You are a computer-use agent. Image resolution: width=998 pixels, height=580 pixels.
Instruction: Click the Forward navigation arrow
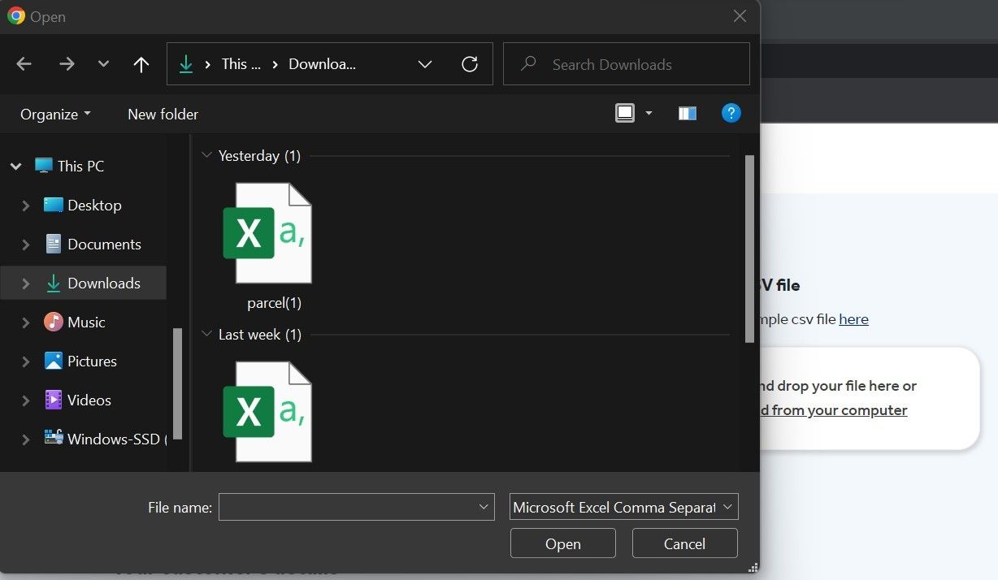[67, 64]
